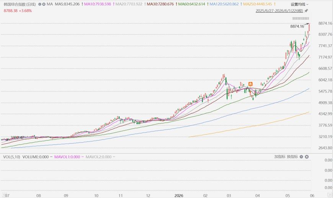Image resolution: width=333 pixels, height=198 pixels.
Task: Click the orange marker badge on March candles
Action: [250, 84]
